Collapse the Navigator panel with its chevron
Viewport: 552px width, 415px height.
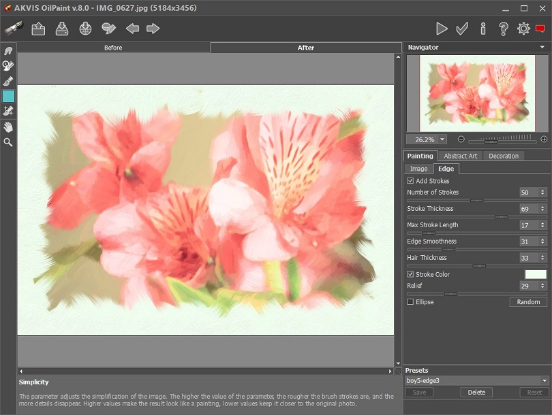click(x=543, y=47)
